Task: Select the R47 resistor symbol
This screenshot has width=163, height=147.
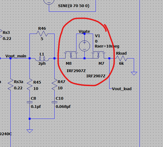Action: click(x=55, y=84)
